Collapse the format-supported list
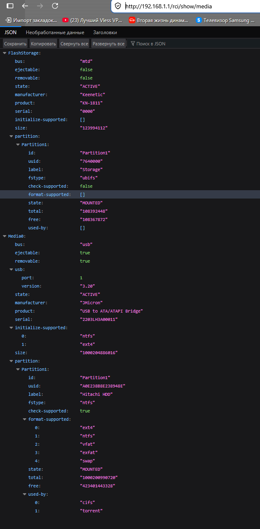 pyautogui.click(x=25, y=420)
